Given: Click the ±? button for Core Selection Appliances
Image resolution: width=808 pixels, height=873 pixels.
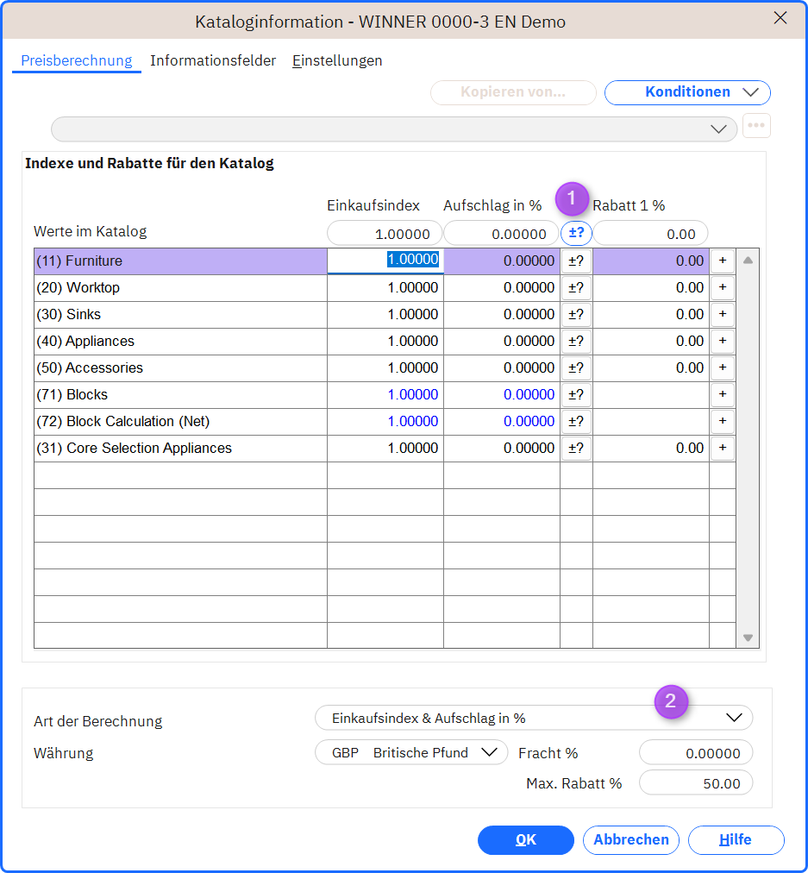Looking at the screenshot, I should 576,449.
